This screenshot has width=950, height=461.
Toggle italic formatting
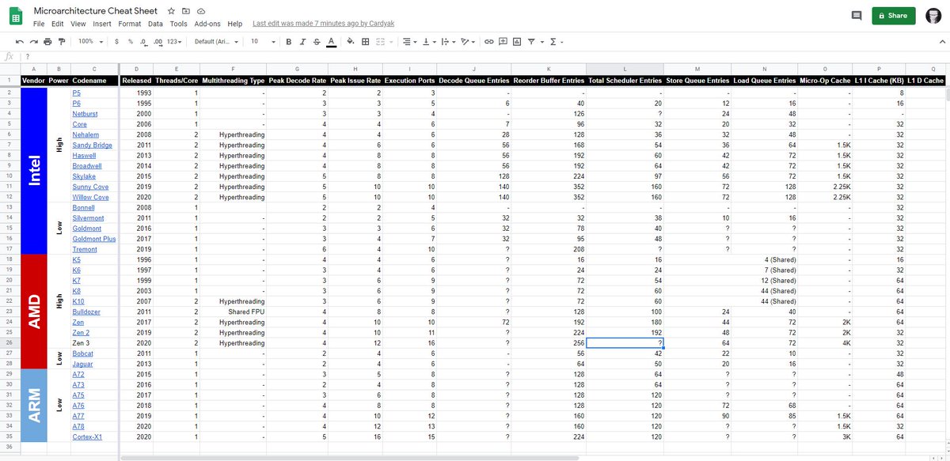(302, 41)
